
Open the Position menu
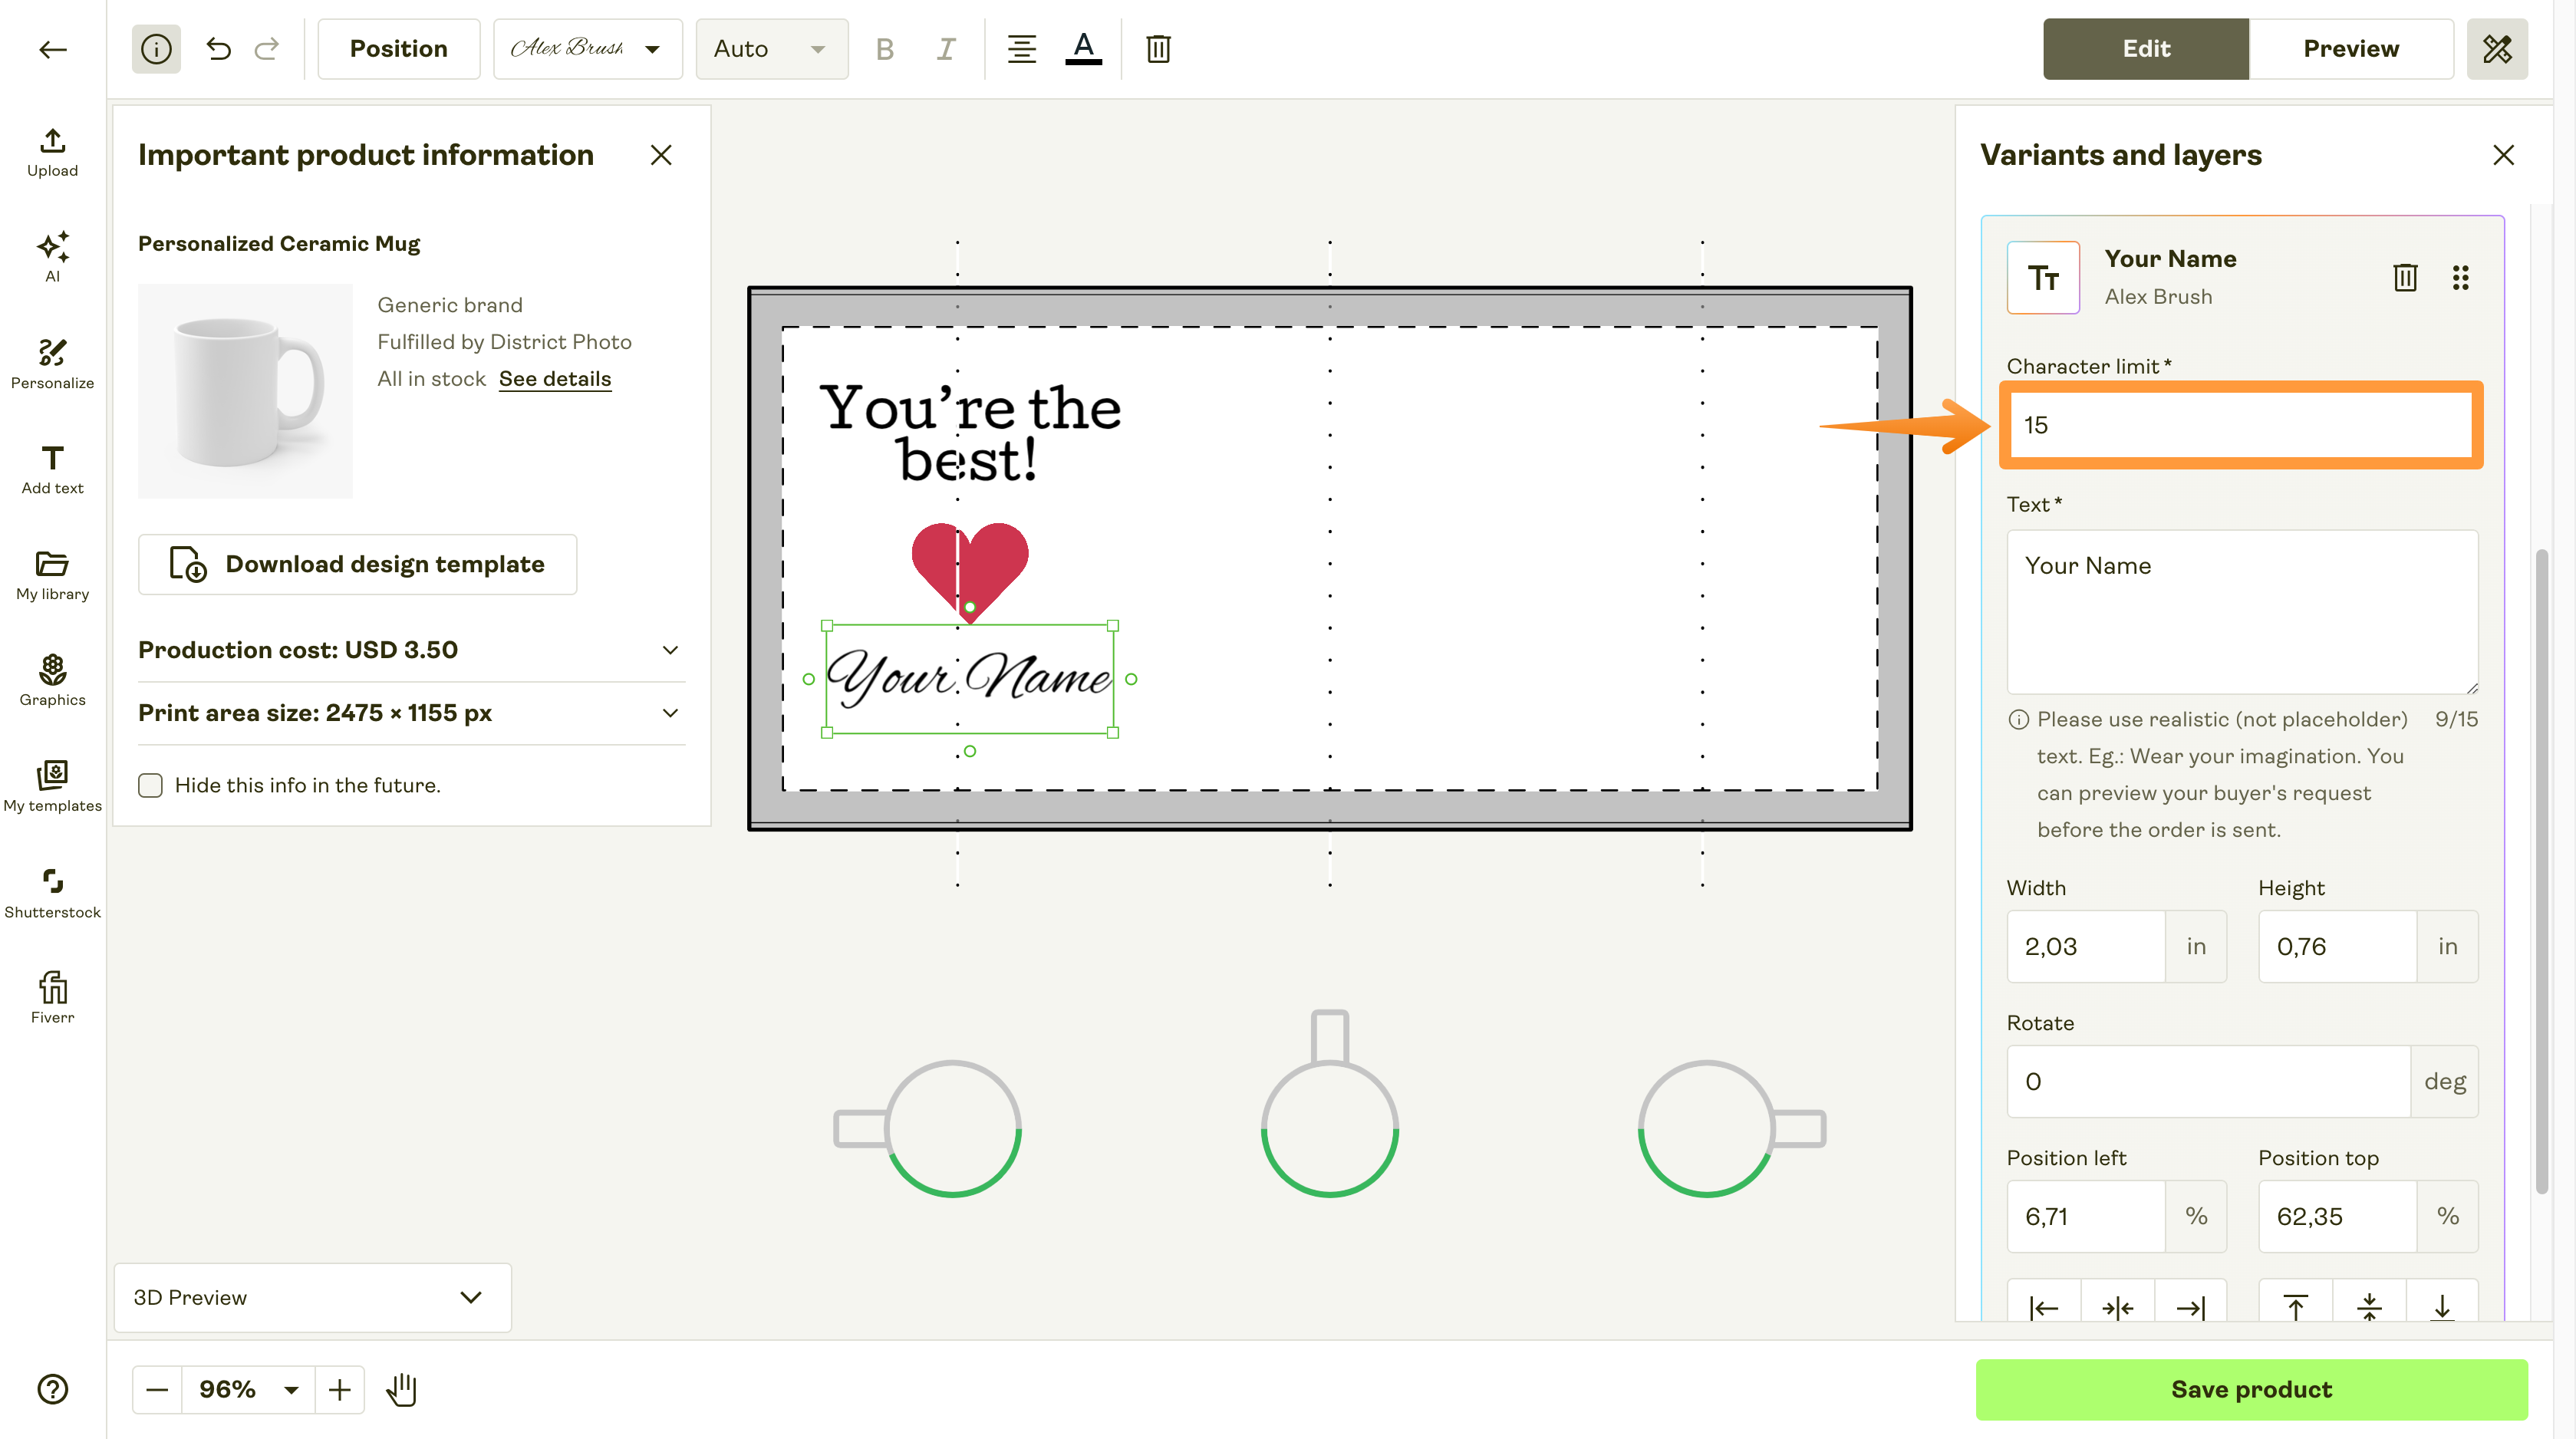point(399,49)
